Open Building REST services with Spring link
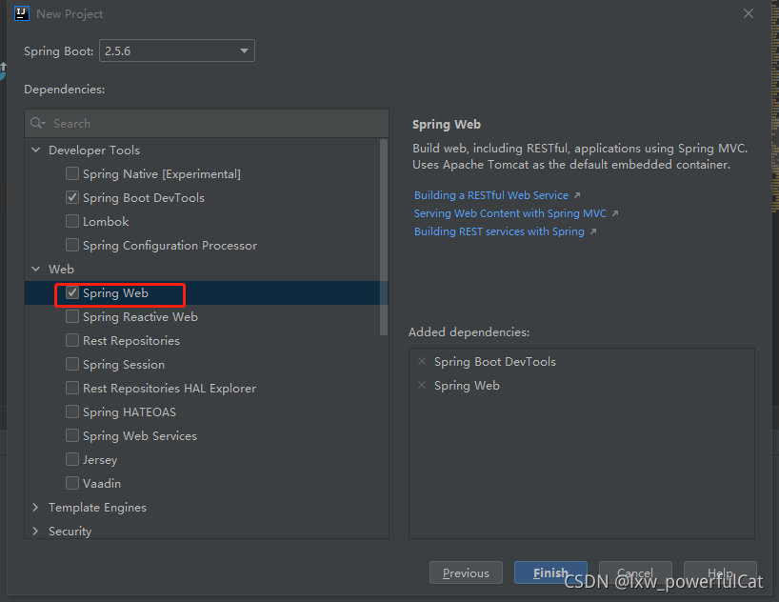 (499, 231)
